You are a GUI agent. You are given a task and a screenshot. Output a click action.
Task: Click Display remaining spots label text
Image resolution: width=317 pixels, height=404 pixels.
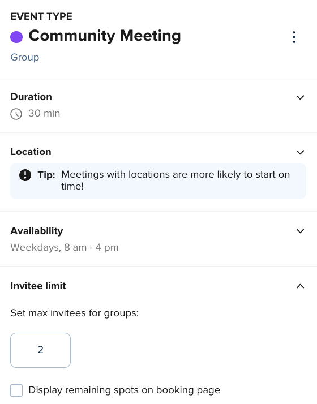tap(124, 390)
